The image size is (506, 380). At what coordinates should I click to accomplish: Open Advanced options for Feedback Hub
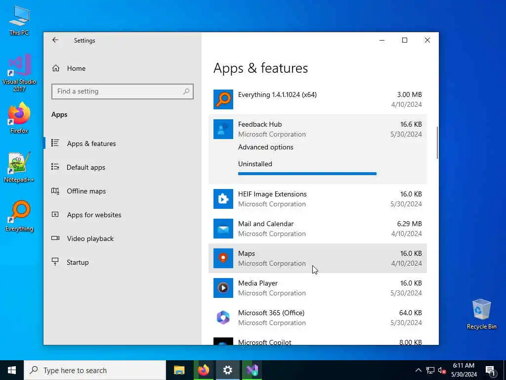265,147
